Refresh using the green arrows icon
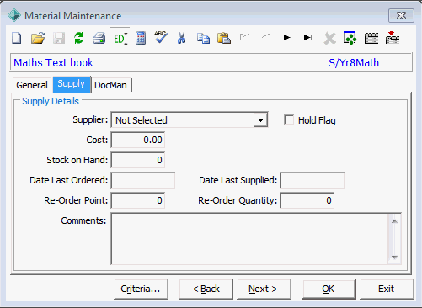The height and width of the screenshot is (308, 422). (79, 38)
